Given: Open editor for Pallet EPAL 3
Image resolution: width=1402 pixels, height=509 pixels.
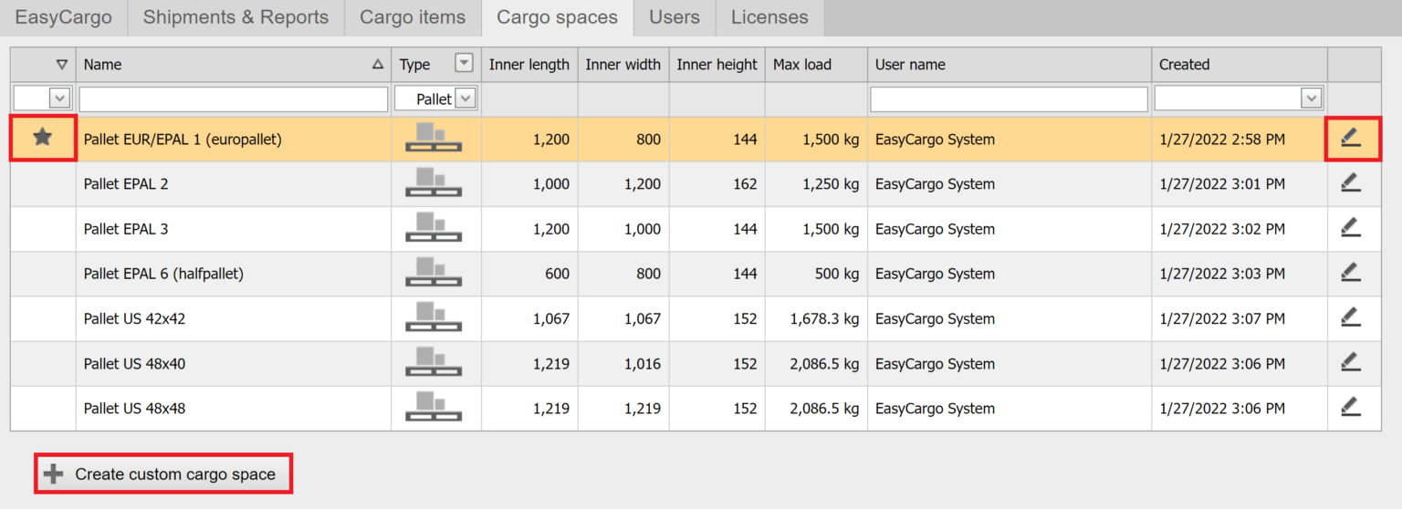Looking at the screenshot, I should (x=1351, y=228).
